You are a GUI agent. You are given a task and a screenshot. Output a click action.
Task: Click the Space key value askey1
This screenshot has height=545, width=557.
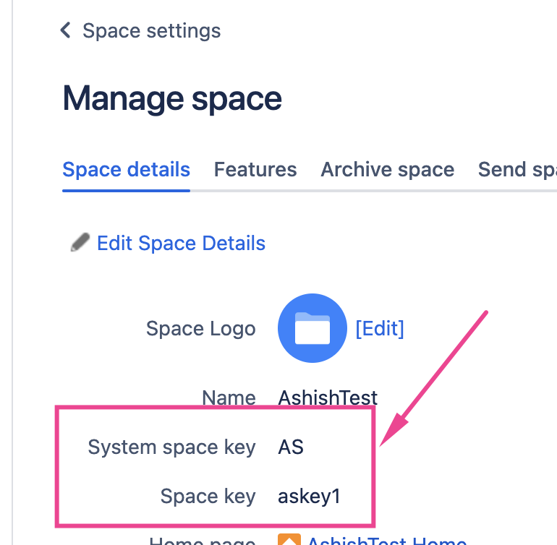309,497
